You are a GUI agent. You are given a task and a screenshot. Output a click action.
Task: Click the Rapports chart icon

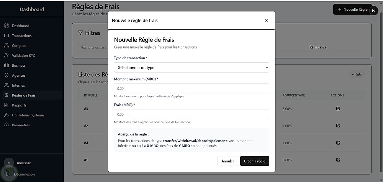pyautogui.click(x=7, y=105)
